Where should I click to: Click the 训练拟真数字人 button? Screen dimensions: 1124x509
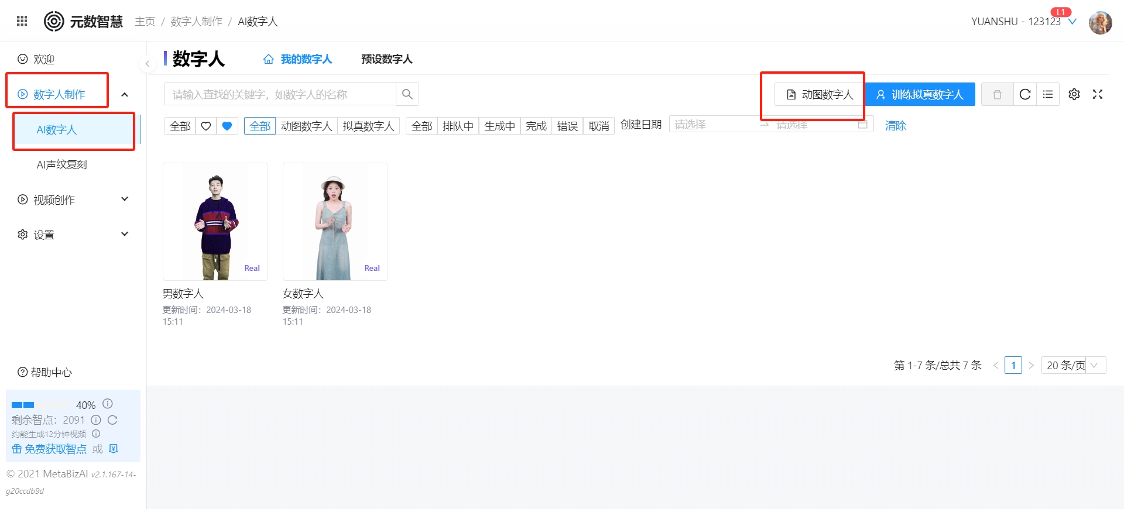point(920,94)
